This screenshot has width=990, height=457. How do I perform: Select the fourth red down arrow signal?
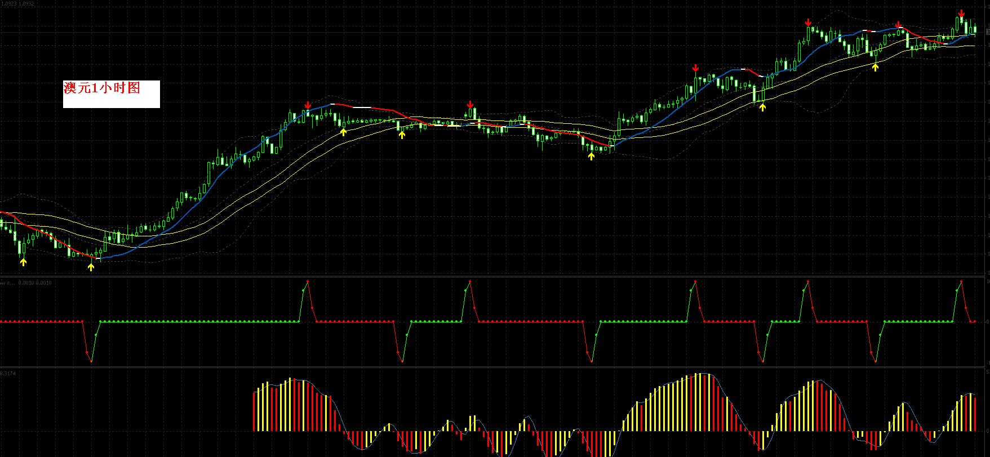pyautogui.click(x=808, y=23)
